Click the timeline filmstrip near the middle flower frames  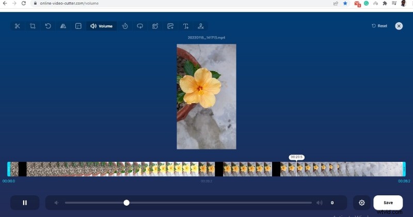click(206, 169)
